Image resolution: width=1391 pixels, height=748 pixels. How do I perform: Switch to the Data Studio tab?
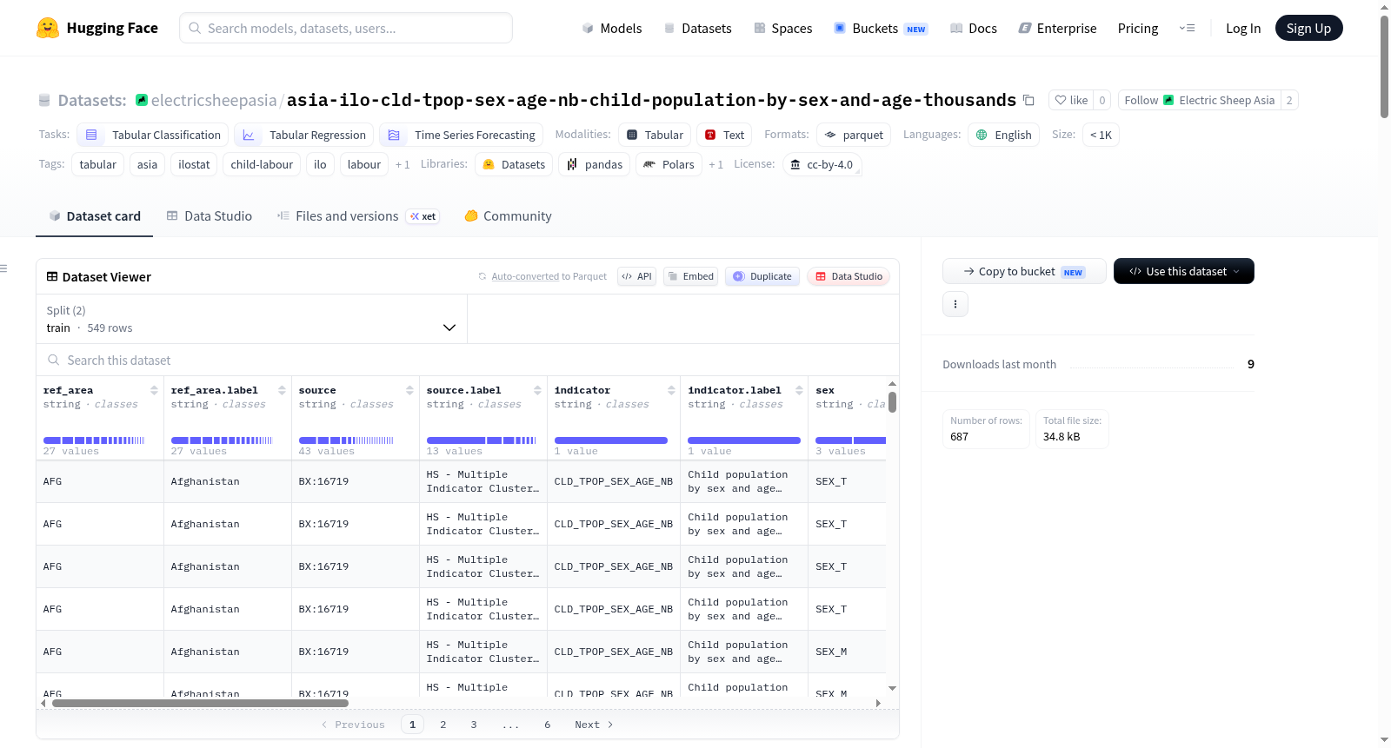click(210, 216)
